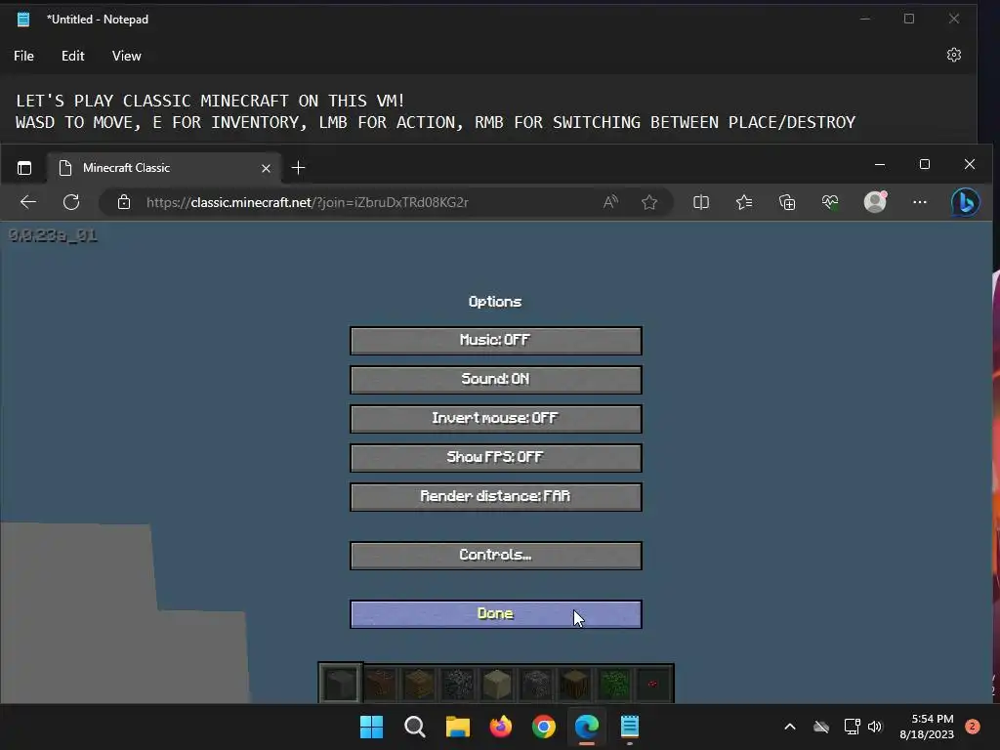Image resolution: width=1000 pixels, height=750 pixels.
Task: Open the clock showing 5:54 PM
Action: 927,727
